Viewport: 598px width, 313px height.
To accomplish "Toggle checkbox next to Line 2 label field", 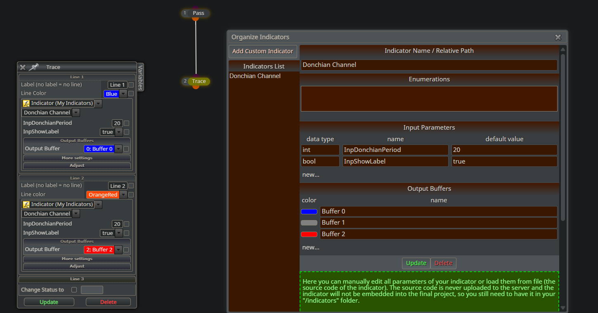I will pyautogui.click(x=131, y=186).
